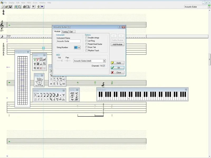Save the tablature with the floppy disk icon
The width and height of the screenshot is (211, 158).
point(10,7)
